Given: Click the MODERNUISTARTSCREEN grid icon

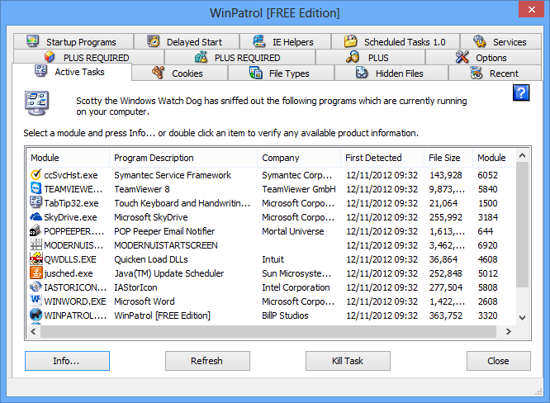Looking at the screenshot, I should [x=36, y=244].
